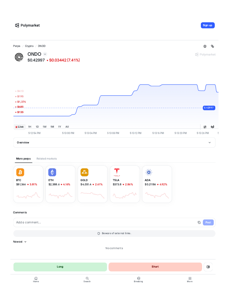Click ADA price $0.21186
The height and width of the screenshot is (296, 229).
coord(150,185)
